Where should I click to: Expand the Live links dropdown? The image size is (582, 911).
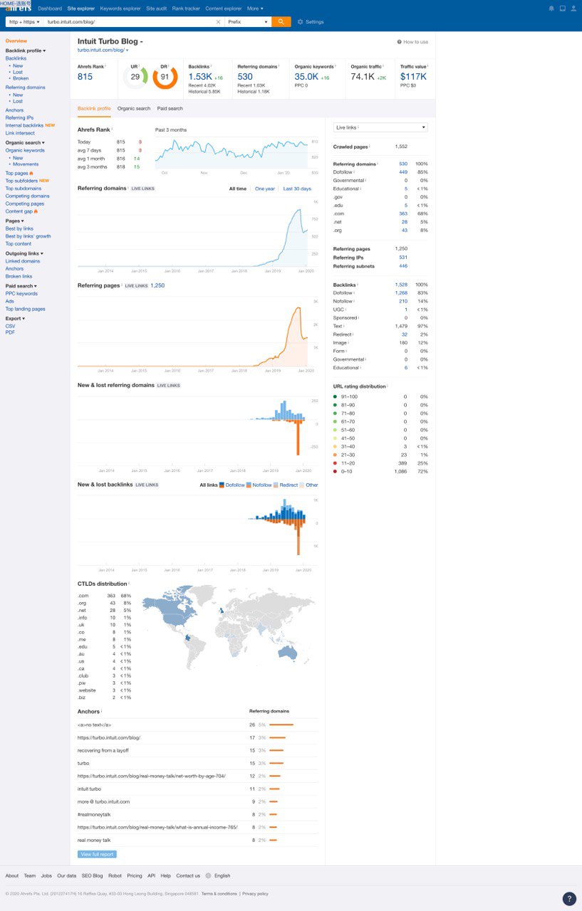tap(380, 127)
